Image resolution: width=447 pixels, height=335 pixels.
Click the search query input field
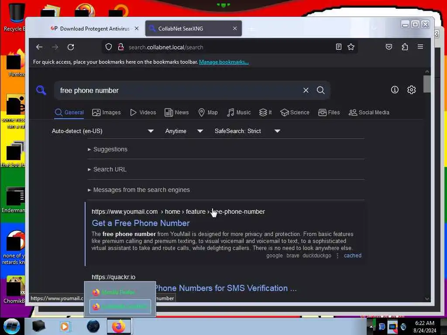click(x=179, y=90)
